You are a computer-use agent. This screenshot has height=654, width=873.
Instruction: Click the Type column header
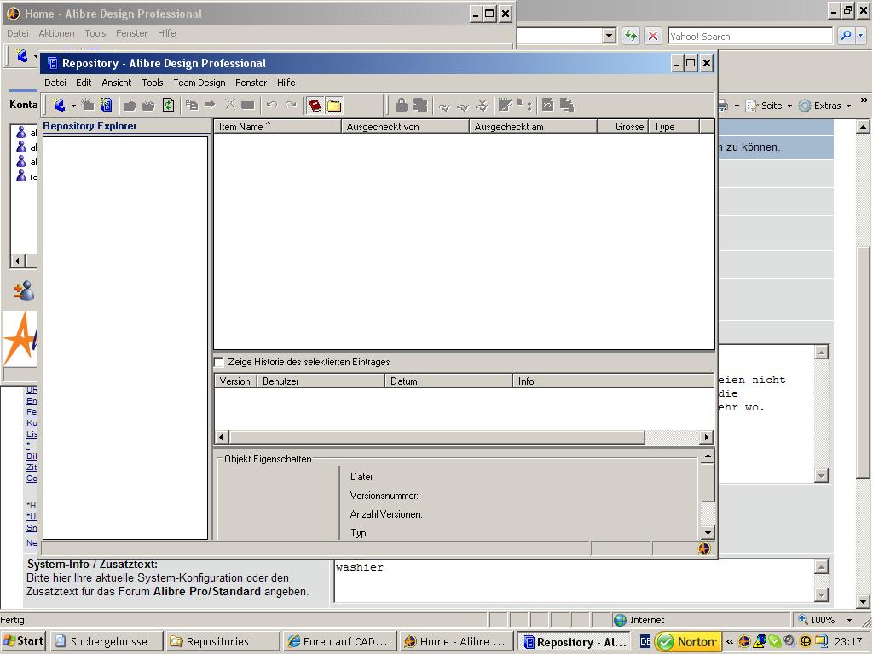click(674, 126)
